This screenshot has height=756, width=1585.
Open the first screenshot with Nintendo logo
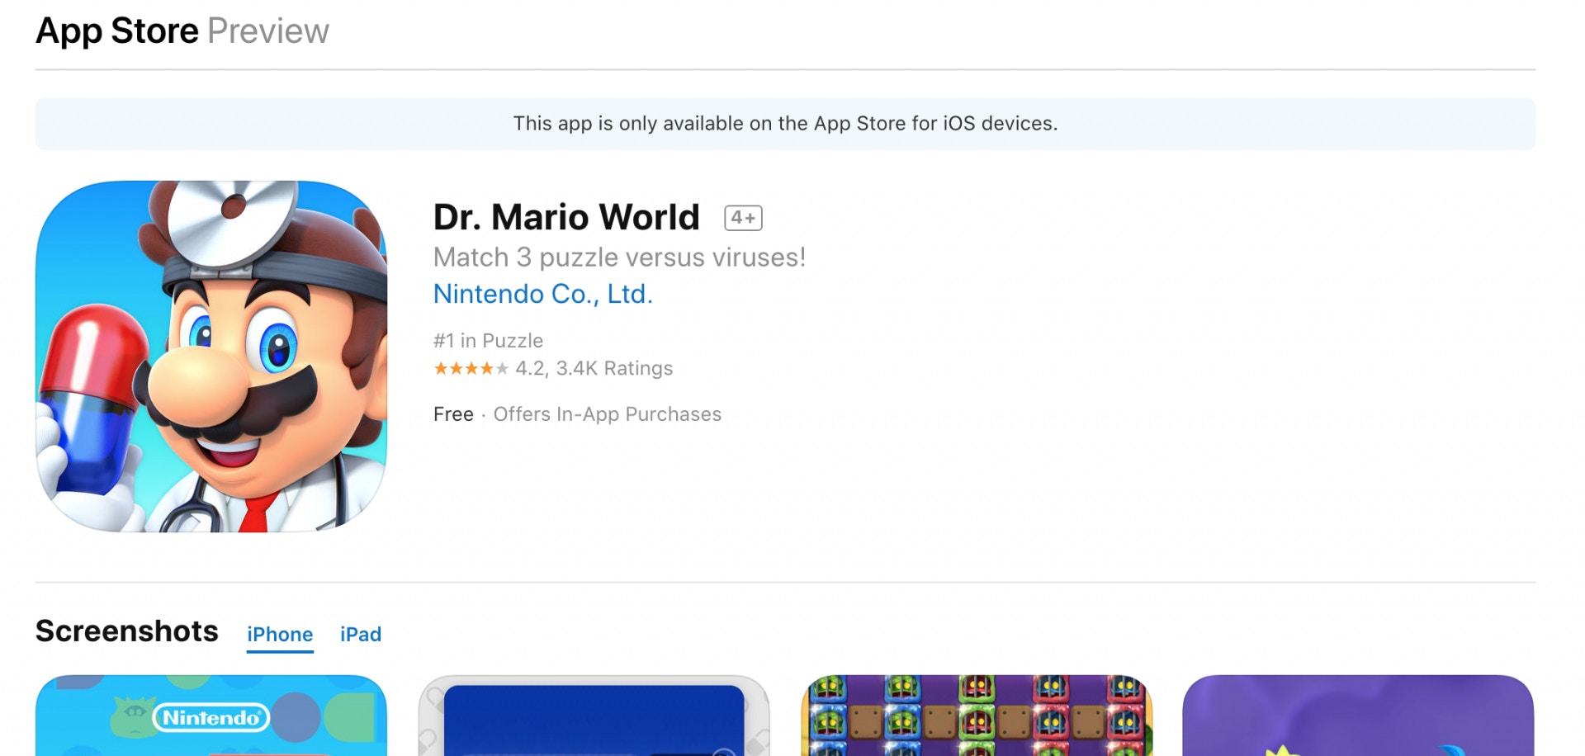click(211, 716)
